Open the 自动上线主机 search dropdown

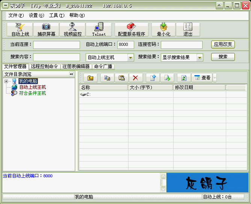click(131, 57)
